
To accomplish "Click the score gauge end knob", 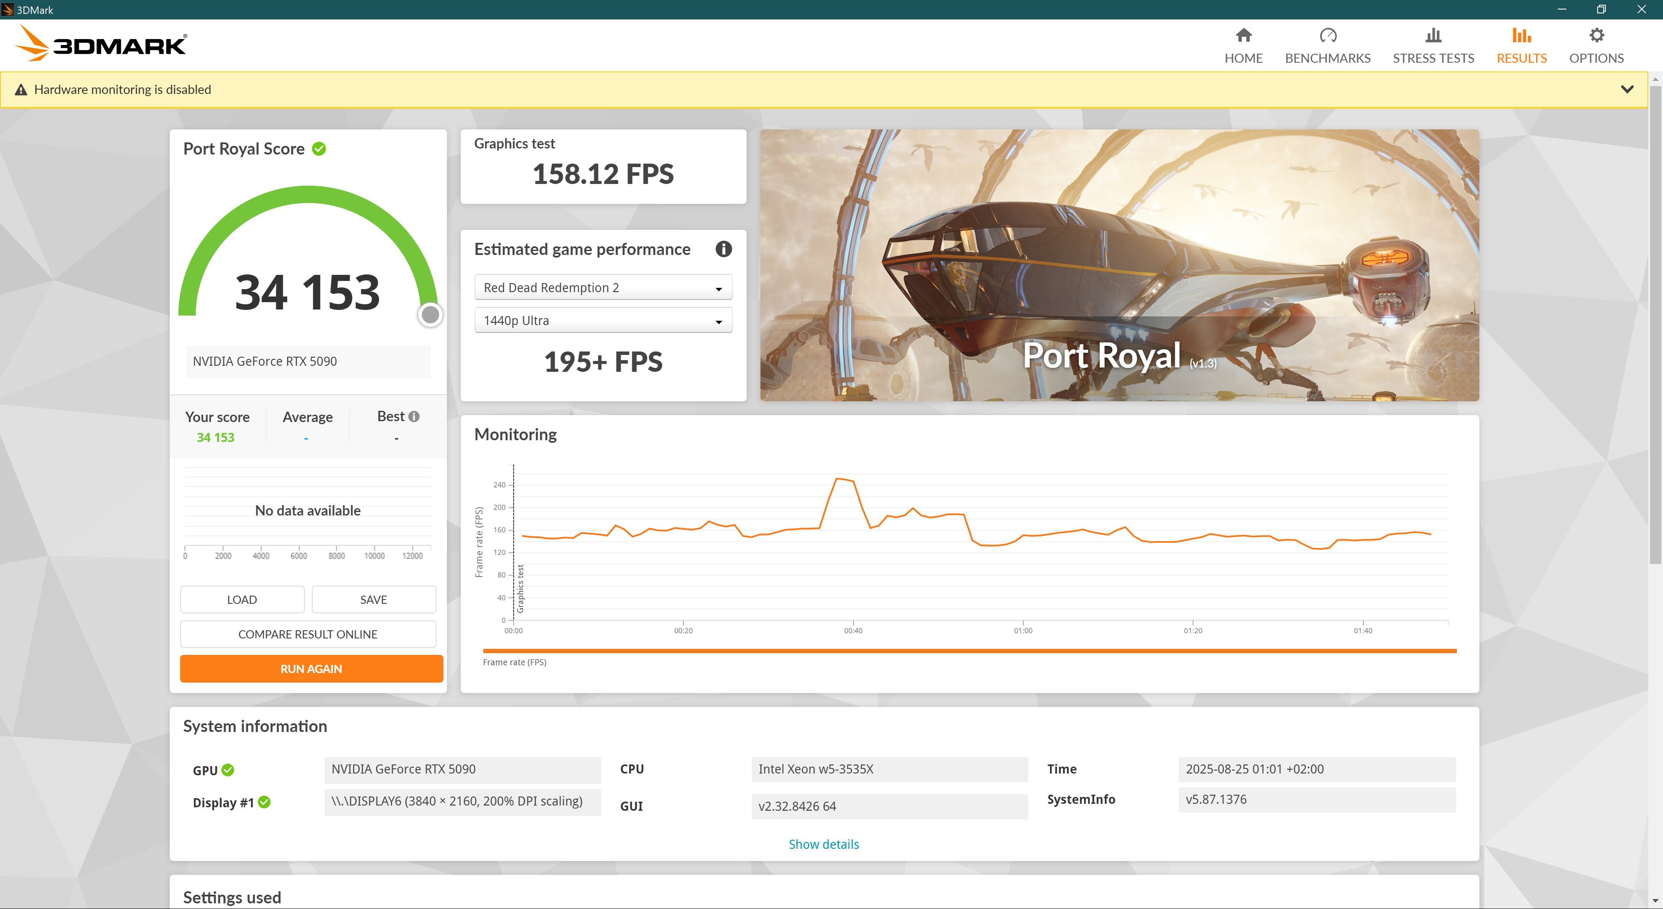I will pos(430,315).
